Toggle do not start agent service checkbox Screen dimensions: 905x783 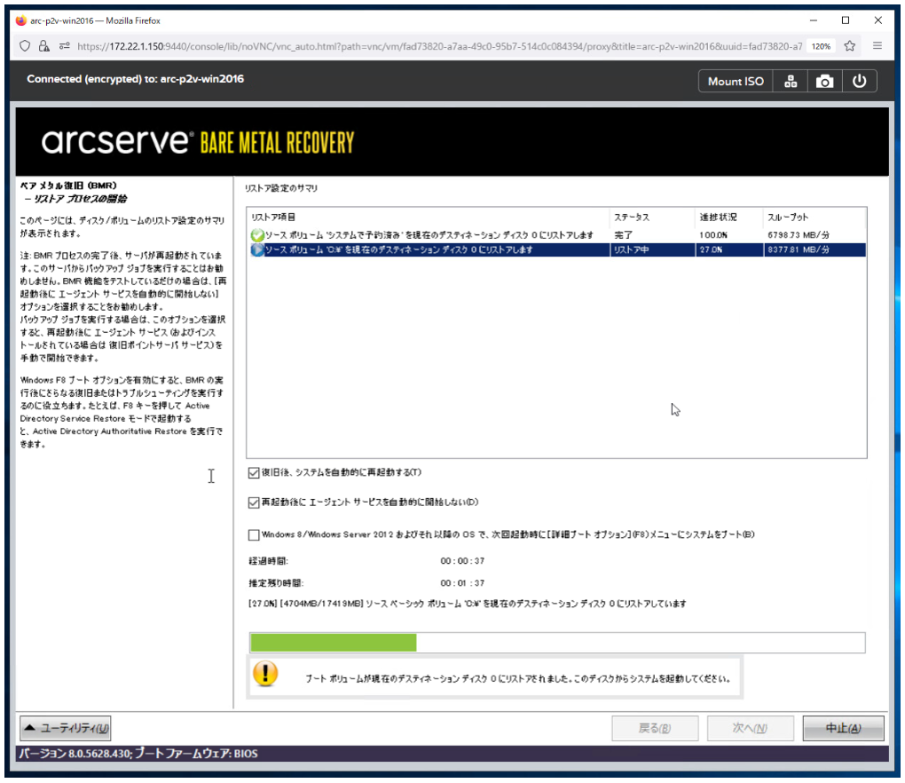click(x=254, y=503)
